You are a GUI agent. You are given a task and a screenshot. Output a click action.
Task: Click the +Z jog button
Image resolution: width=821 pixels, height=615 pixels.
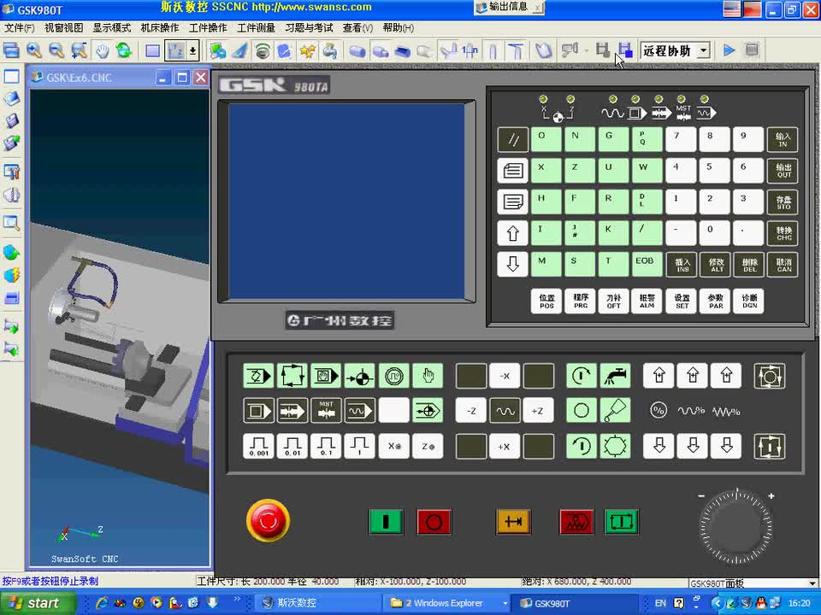[x=538, y=411]
